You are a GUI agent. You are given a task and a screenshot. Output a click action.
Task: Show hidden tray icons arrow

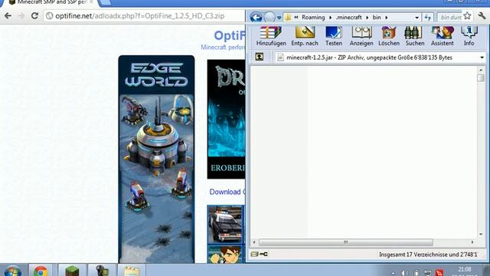pyautogui.click(x=393, y=273)
